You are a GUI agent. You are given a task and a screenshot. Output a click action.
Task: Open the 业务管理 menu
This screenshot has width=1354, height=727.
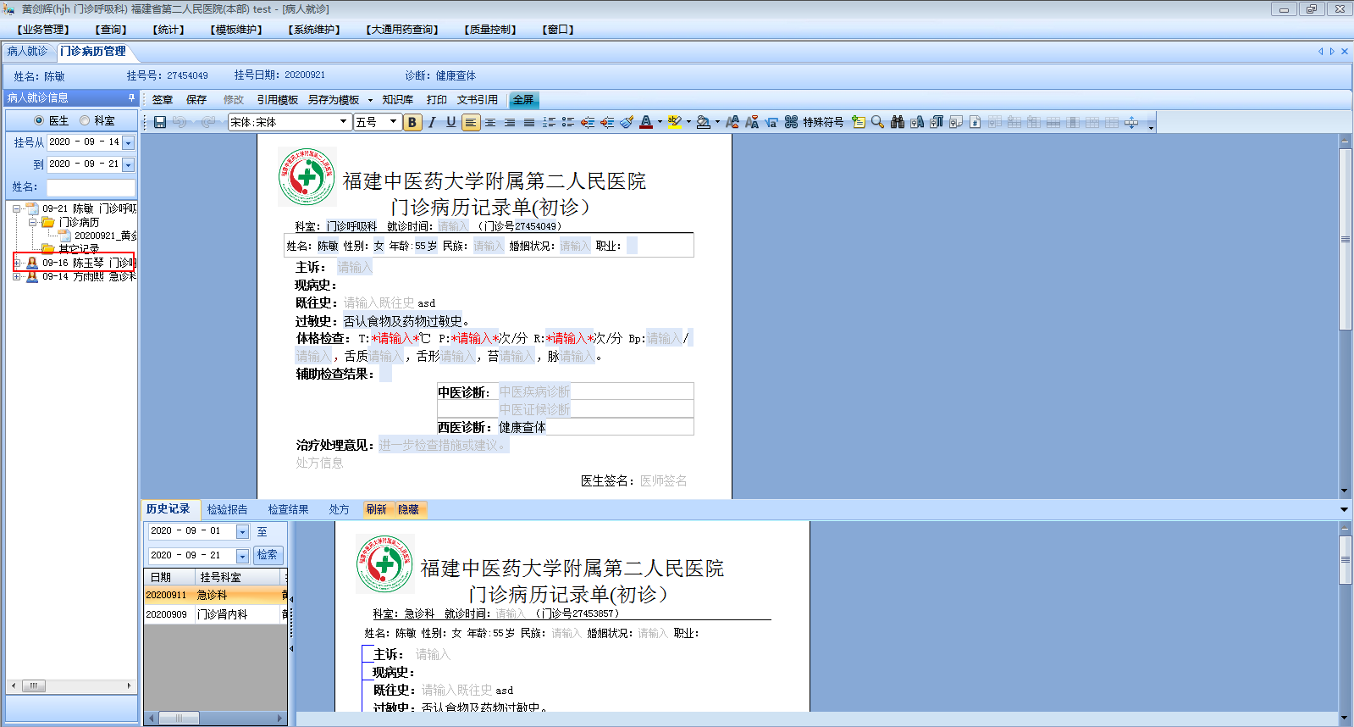[x=43, y=30]
